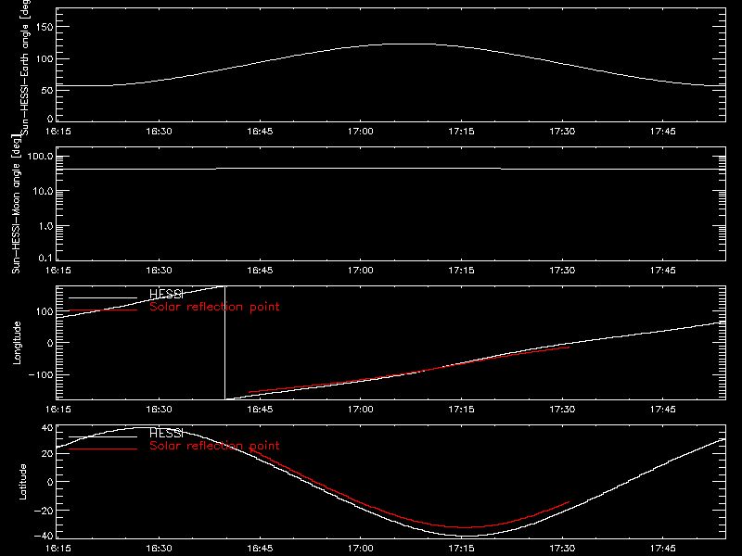Click the 50 tick on Earth angle axis
This screenshot has height=556, width=742.
tap(47, 90)
